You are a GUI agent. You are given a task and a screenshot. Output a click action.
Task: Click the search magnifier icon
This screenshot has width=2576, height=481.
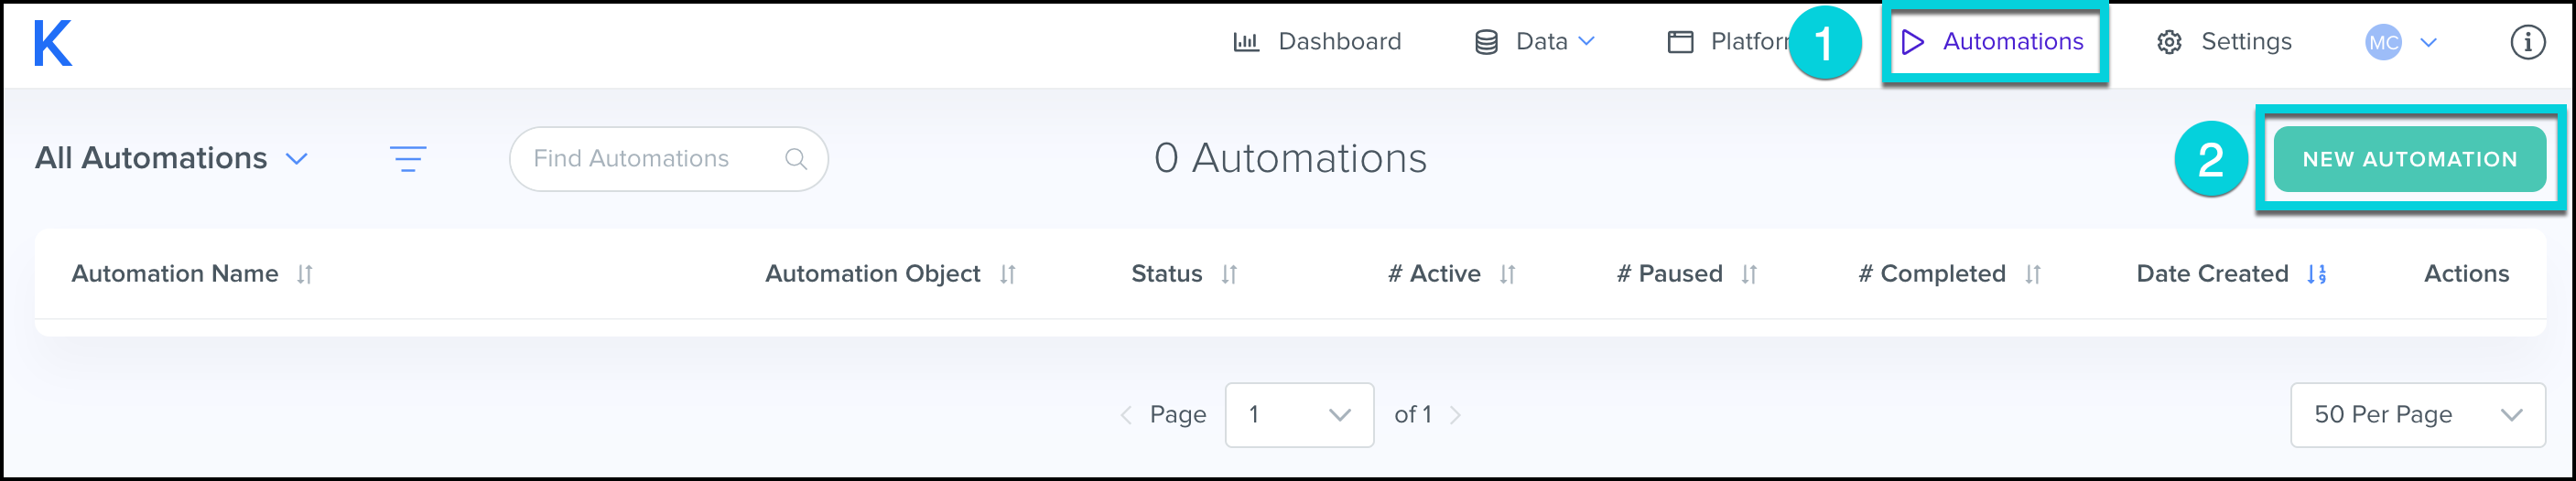pyautogui.click(x=796, y=159)
